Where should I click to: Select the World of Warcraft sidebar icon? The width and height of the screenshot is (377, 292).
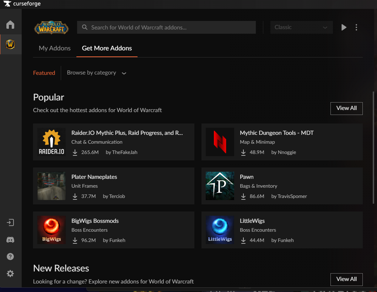tap(10, 44)
